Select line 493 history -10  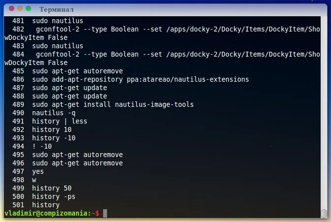[x=44, y=138]
